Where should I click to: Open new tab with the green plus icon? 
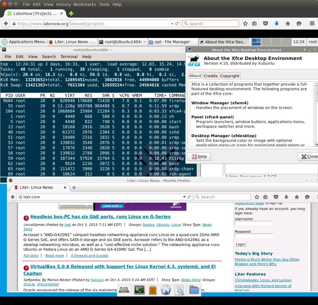coord(71,14)
